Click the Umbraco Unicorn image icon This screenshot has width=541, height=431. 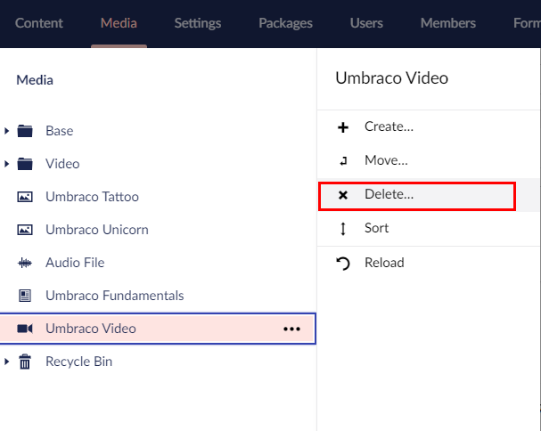pyautogui.click(x=25, y=230)
